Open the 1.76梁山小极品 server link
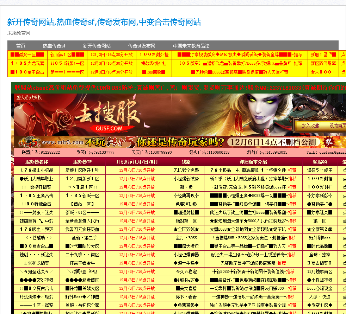The width and height of the screenshot is (346, 314). click(x=37, y=171)
